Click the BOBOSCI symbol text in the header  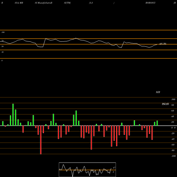tap(150, 3)
